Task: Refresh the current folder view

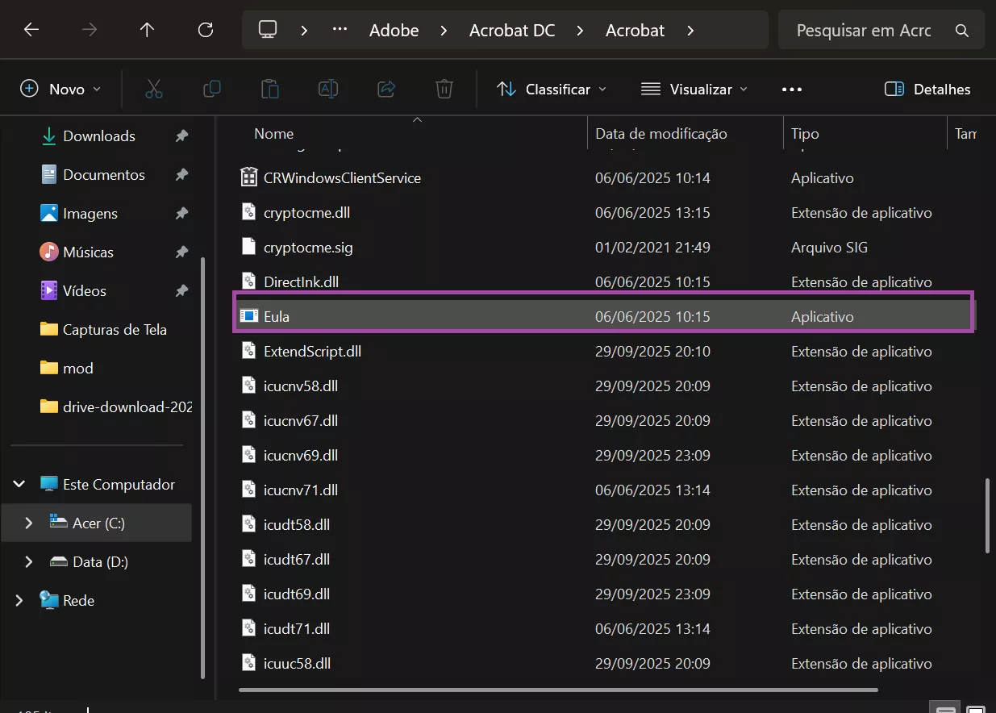Action: (x=206, y=31)
